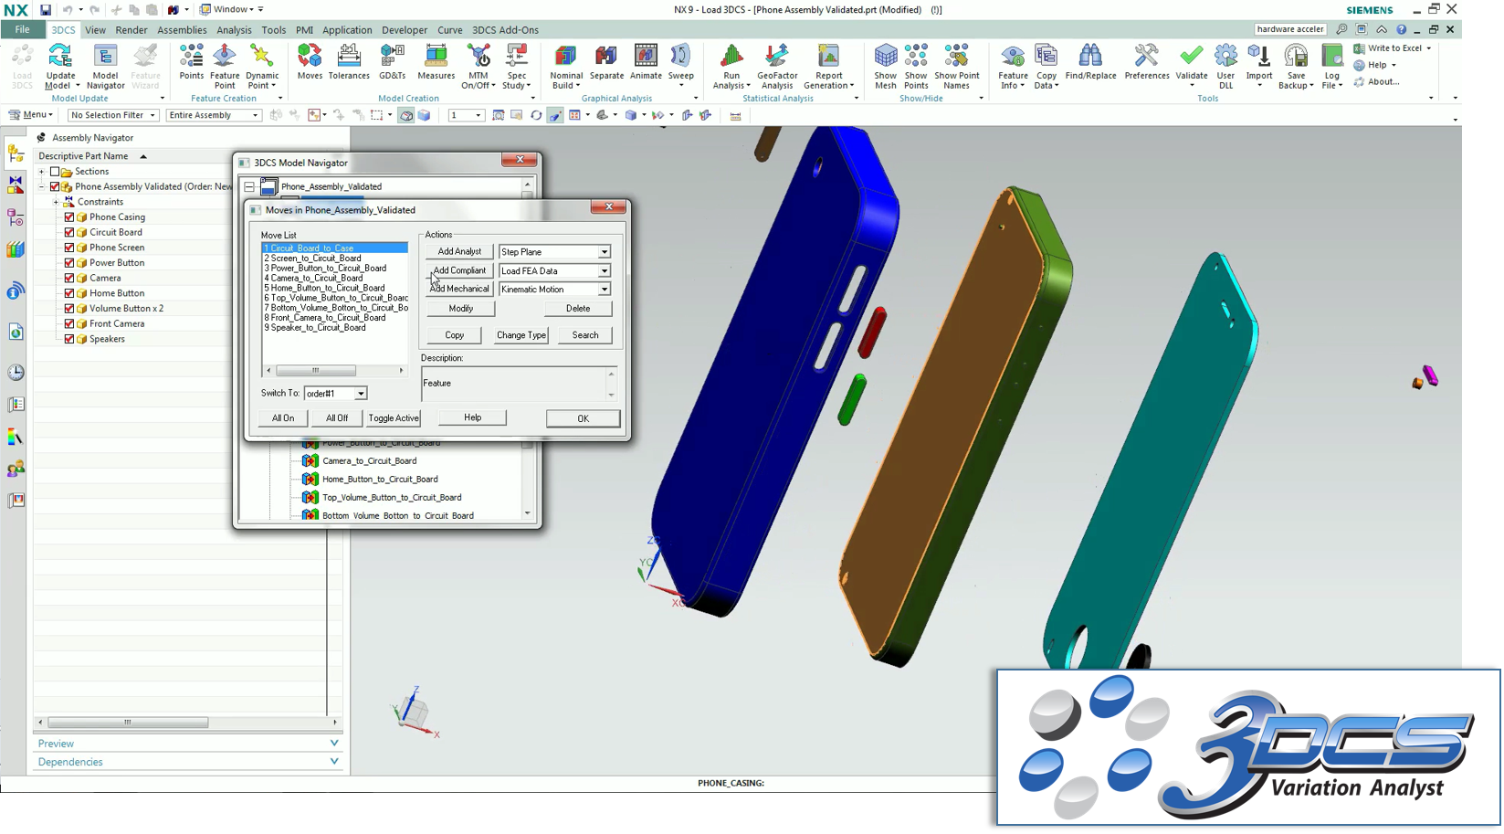Click the Delete button in Moves dialog
Screen dimensions: 1504x834
pos(578,309)
